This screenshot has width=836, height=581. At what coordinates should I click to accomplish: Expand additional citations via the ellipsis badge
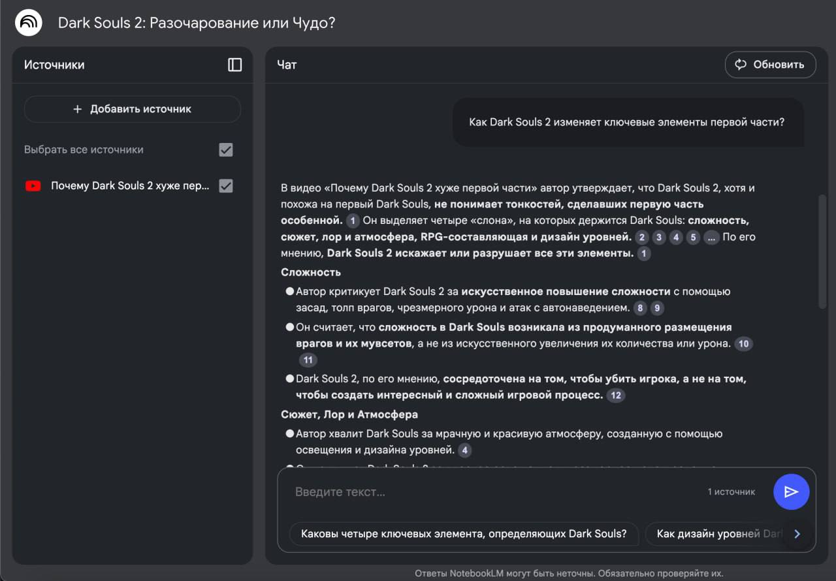tap(711, 237)
